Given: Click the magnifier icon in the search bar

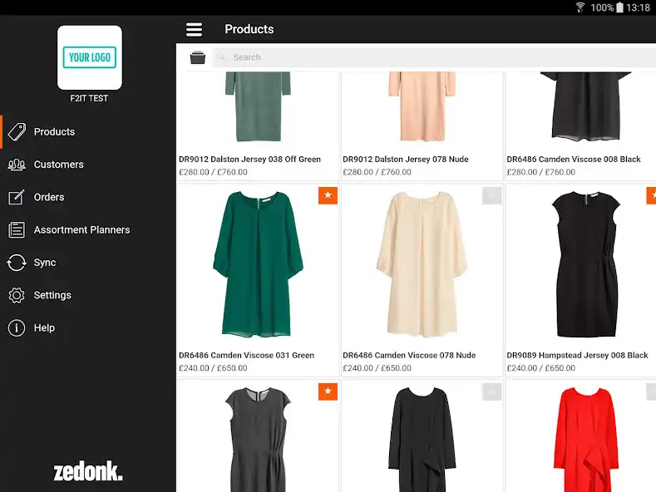Looking at the screenshot, I should [221, 57].
